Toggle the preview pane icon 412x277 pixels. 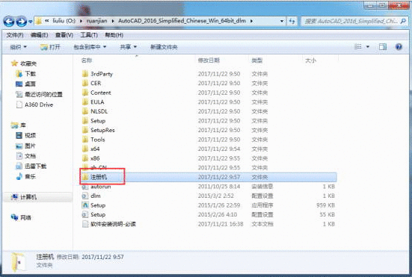pyautogui.click(x=383, y=47)
